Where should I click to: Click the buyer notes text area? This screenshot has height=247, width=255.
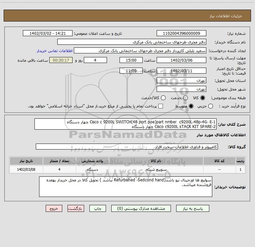click(x=126, y=187)
